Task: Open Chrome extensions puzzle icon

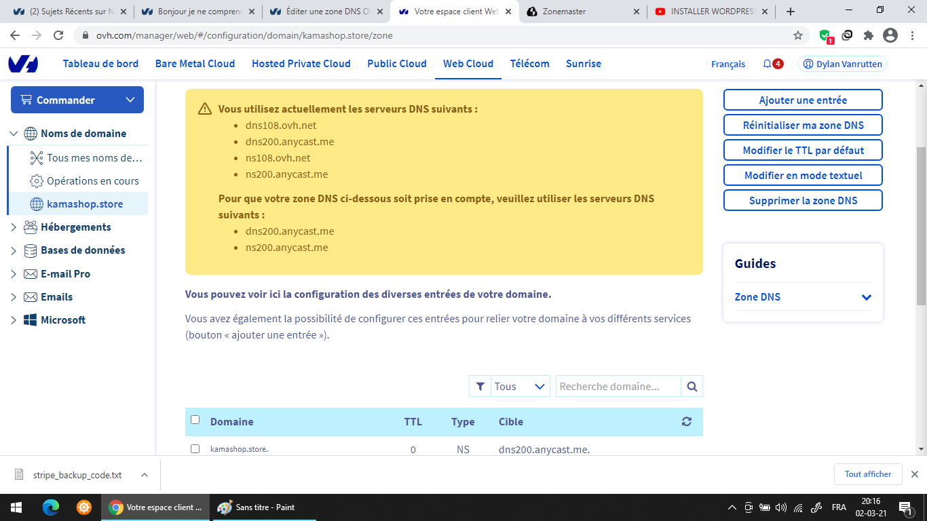Action: [868, 35]
